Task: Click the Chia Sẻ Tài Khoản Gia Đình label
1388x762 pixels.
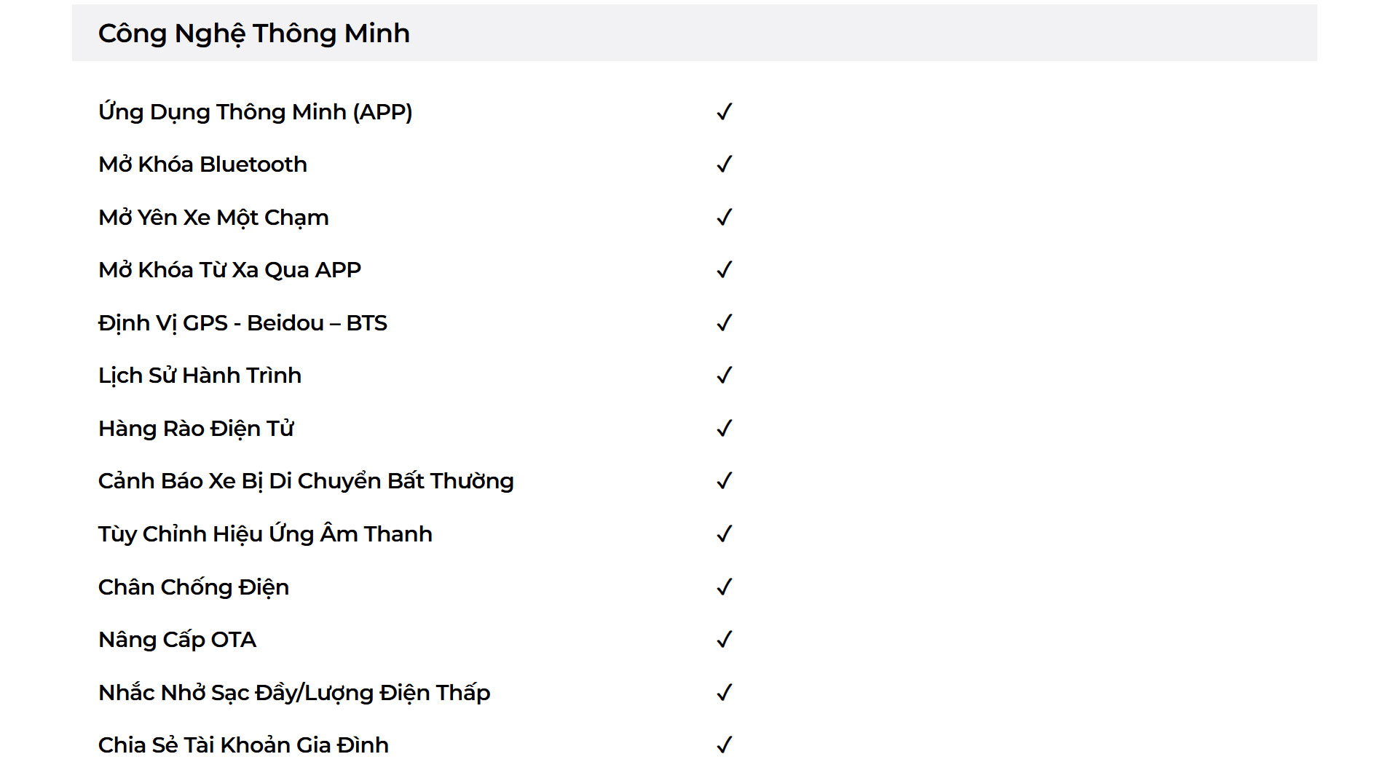Action: (243, 745)
